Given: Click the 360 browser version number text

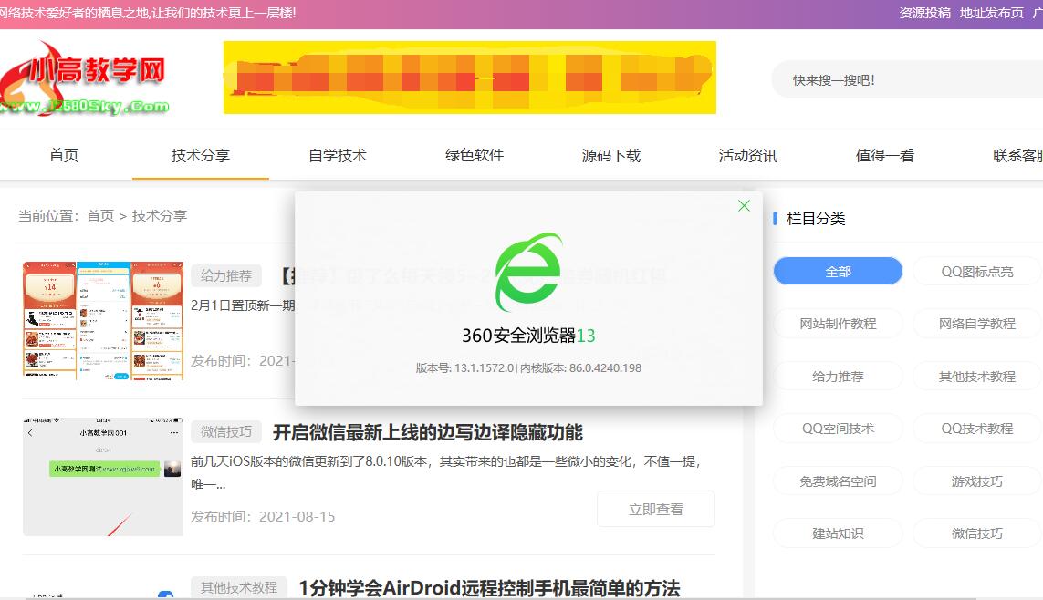Looking at the screenshot, I should (529, 368).
